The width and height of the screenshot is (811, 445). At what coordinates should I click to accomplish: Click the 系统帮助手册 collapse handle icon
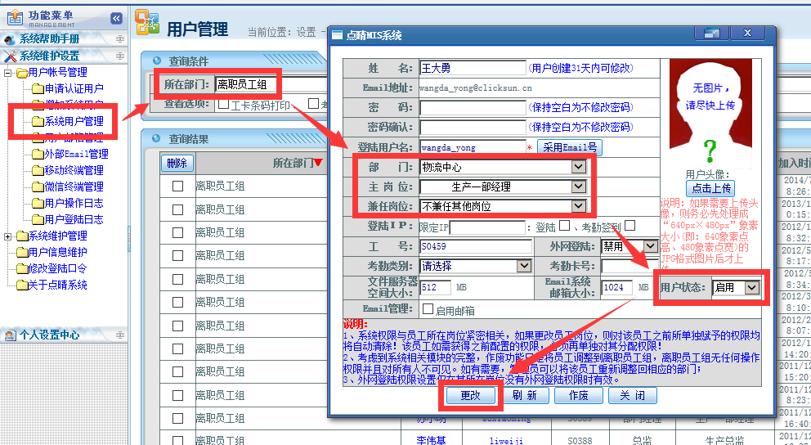(x=120, y=38)
